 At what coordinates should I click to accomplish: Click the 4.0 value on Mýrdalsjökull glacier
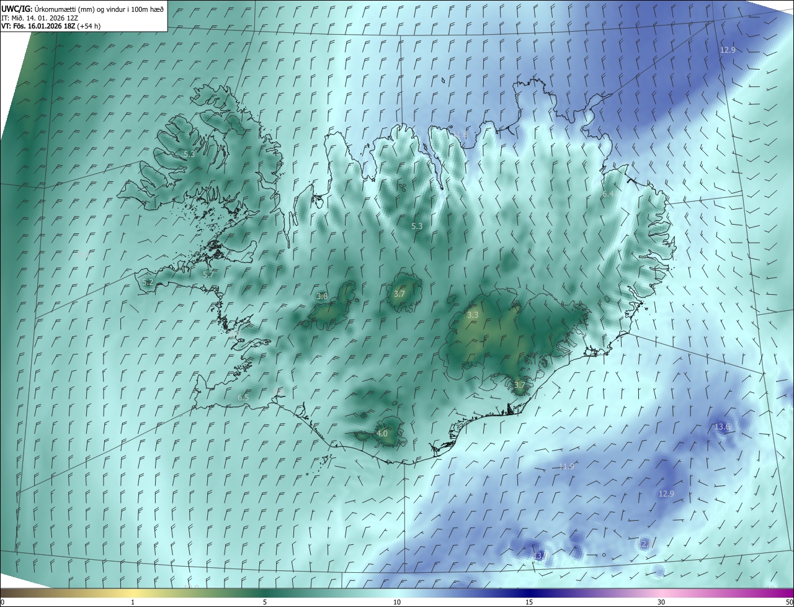coord(382,434)
